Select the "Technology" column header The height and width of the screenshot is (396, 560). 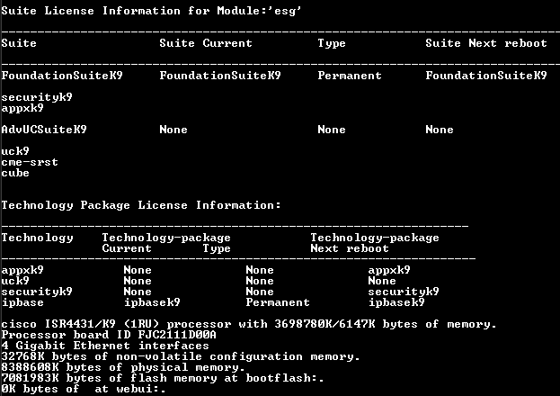click(37, 238)
